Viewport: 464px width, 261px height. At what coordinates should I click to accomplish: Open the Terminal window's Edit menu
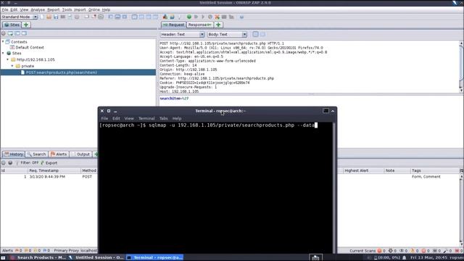point(116,118)
